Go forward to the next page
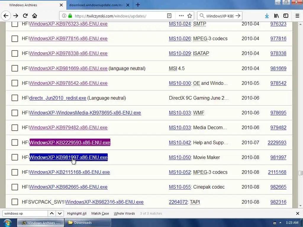 [16, 16]
